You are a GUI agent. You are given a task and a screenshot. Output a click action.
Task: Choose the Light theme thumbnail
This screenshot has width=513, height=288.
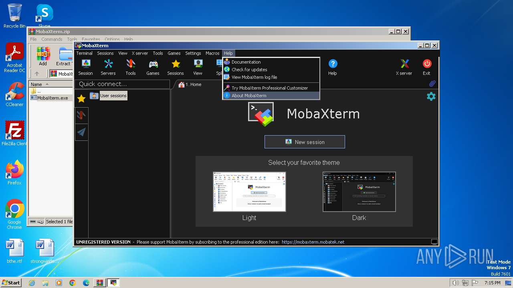249,192
